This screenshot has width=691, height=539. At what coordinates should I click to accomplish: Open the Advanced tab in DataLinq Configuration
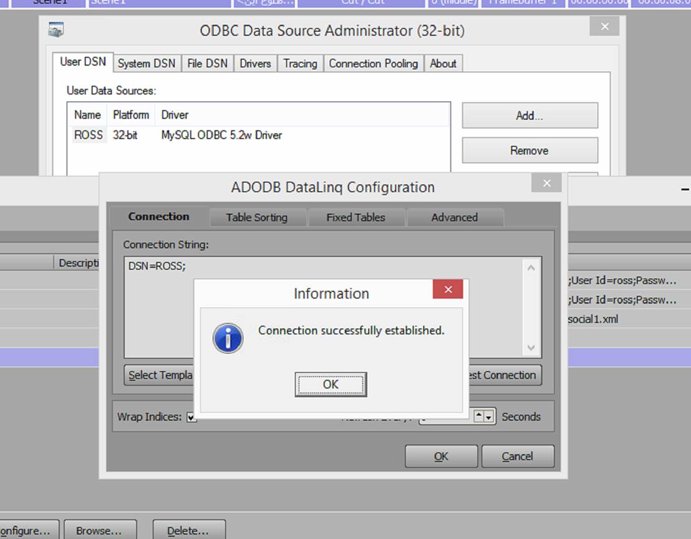455,217
